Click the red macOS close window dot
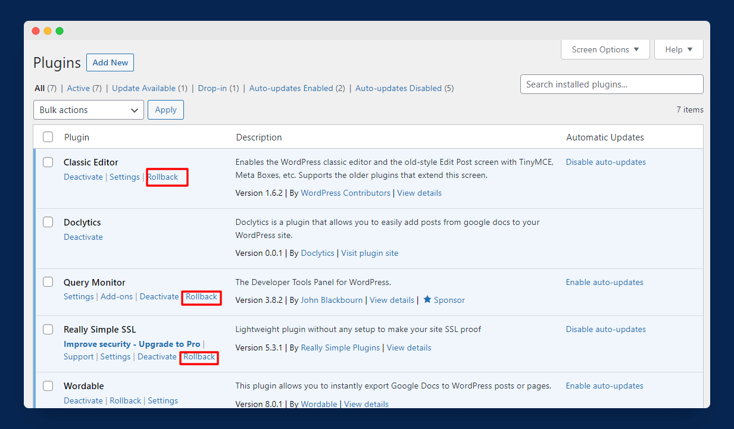 36,31
